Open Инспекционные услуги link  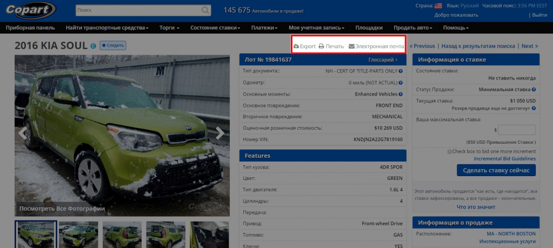[x=508, y=242]
